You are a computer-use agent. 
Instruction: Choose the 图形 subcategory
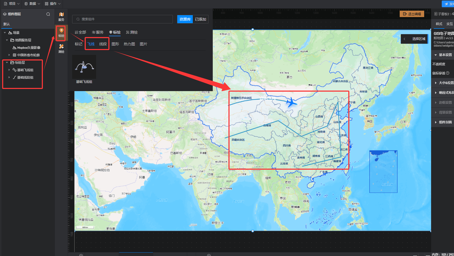point(115,44)
